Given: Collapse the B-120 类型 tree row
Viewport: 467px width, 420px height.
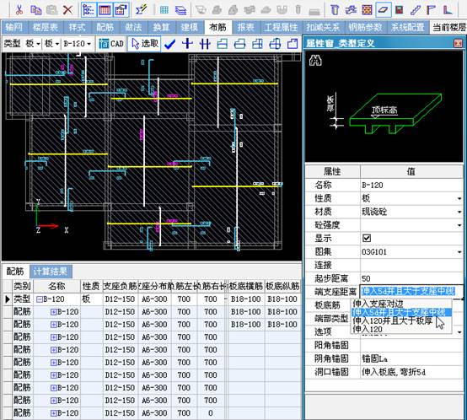Looking at the screenshot, I should click(x=40, y=299).
